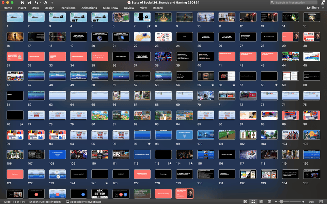
Task: Switch to Normal view in status bar
Action: [x=245, y=202]
